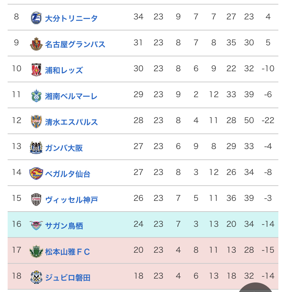Open the サガン鳥栖 link in the highlighted row
This screenshot has height=292, width=286.
64,226
